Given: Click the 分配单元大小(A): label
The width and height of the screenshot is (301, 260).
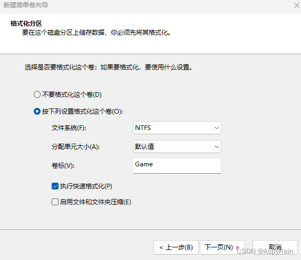Looking at the screenshot, I should 75,147.
